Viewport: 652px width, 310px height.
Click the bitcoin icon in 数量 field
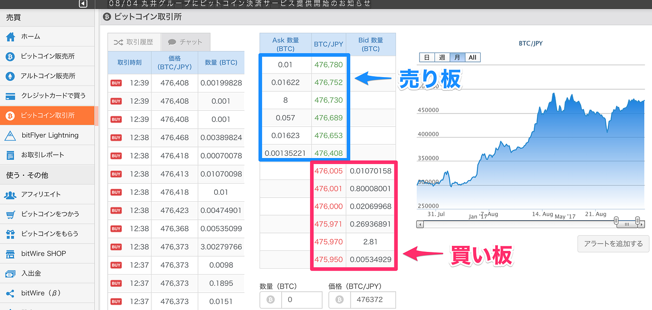pos(271,300)
